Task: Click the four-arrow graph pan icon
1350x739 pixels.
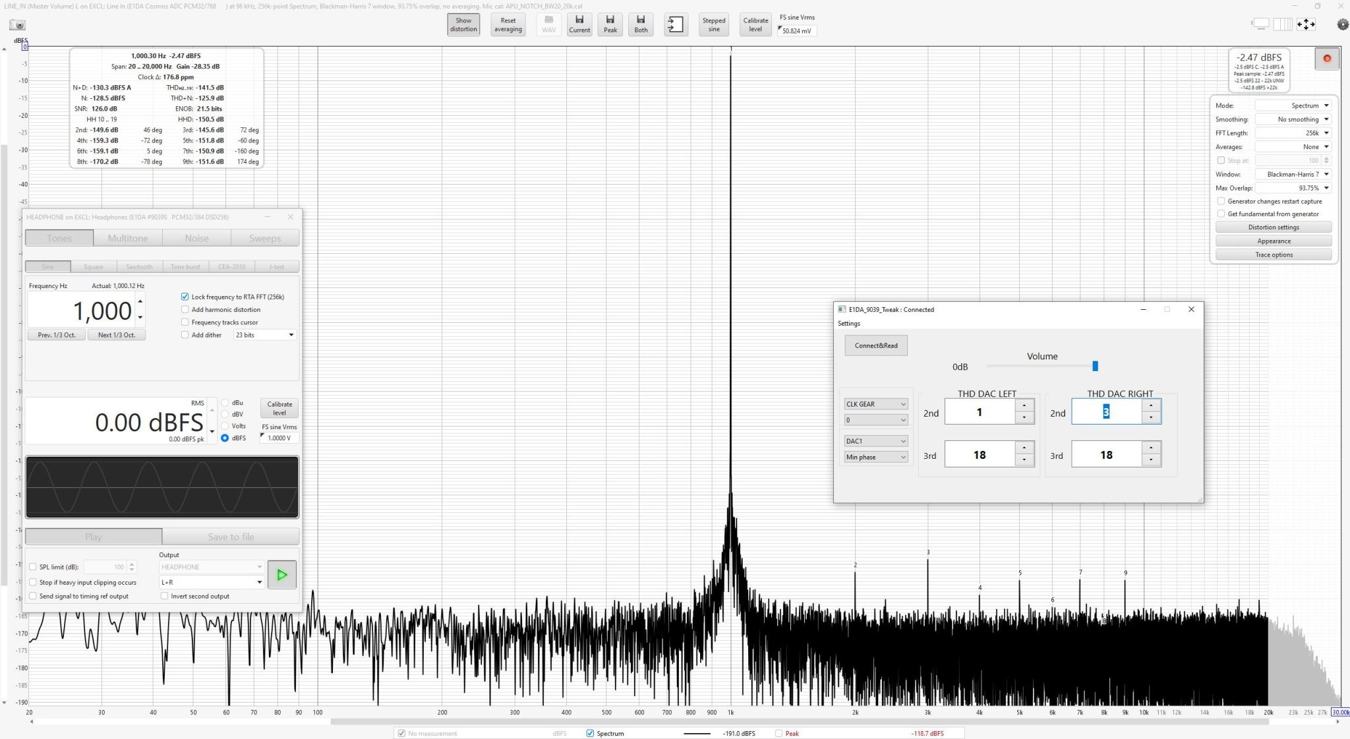Action: pyautogui.click(x=1306, y=24)
